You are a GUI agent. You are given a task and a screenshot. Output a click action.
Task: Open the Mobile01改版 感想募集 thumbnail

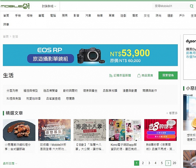(54, 130)
